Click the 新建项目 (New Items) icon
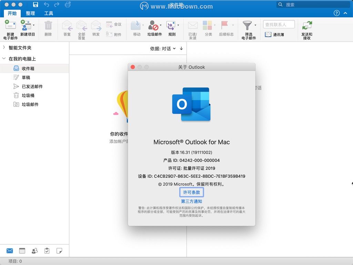The height and width of the screenshot is (265, 353). [26, 25]
